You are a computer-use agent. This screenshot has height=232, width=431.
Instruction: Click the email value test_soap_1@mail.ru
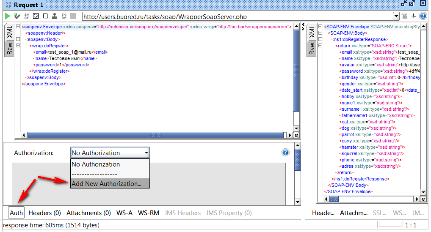pyautogui.click(x=70, y=52)
